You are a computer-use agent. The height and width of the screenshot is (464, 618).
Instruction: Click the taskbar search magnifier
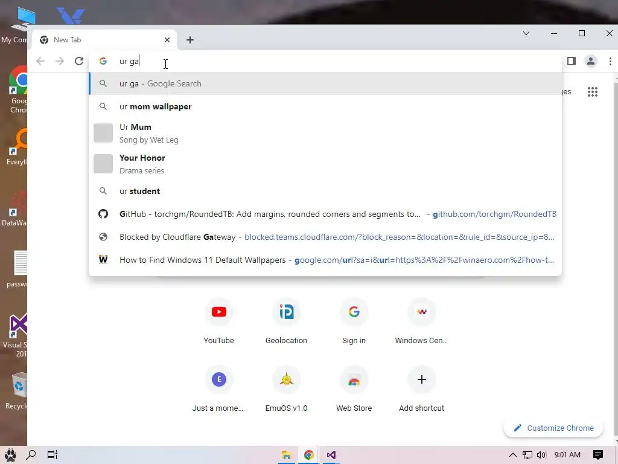click(x=31, y=455)
